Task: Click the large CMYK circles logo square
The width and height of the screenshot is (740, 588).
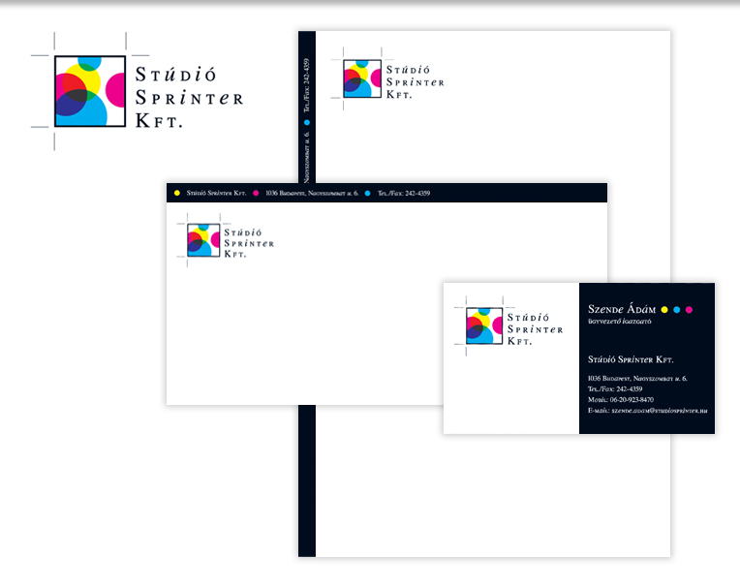Action: 90,91
